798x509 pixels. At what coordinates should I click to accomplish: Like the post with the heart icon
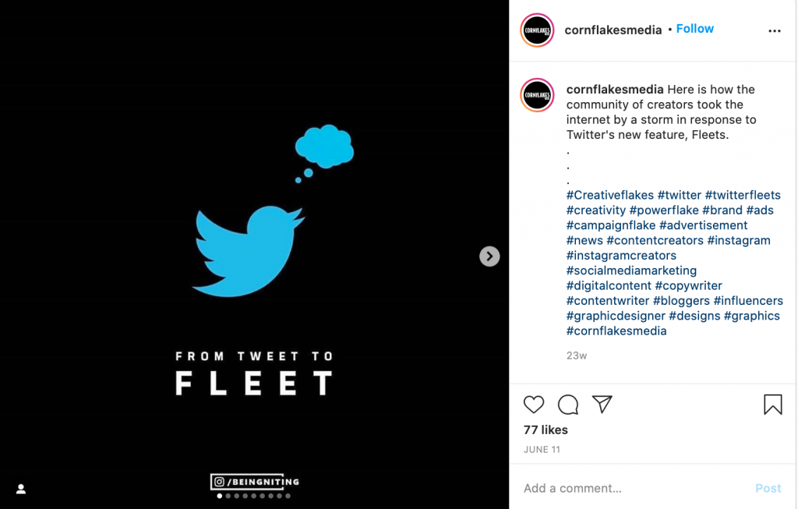534,405
